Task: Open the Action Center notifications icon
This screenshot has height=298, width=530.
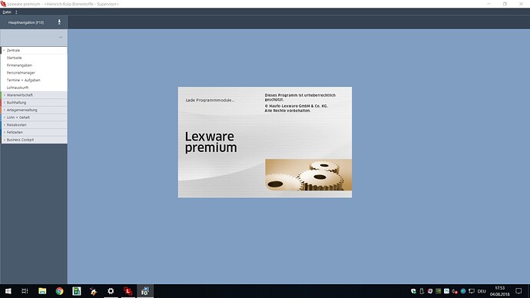Action: click(518, 291)
